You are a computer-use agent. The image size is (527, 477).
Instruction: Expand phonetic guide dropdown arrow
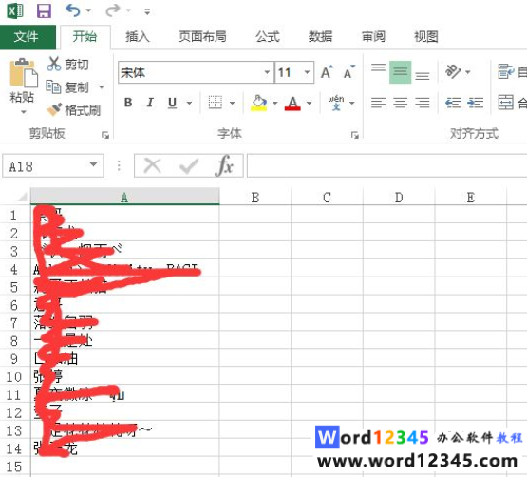pyautogui.click(x=352, y=103)
